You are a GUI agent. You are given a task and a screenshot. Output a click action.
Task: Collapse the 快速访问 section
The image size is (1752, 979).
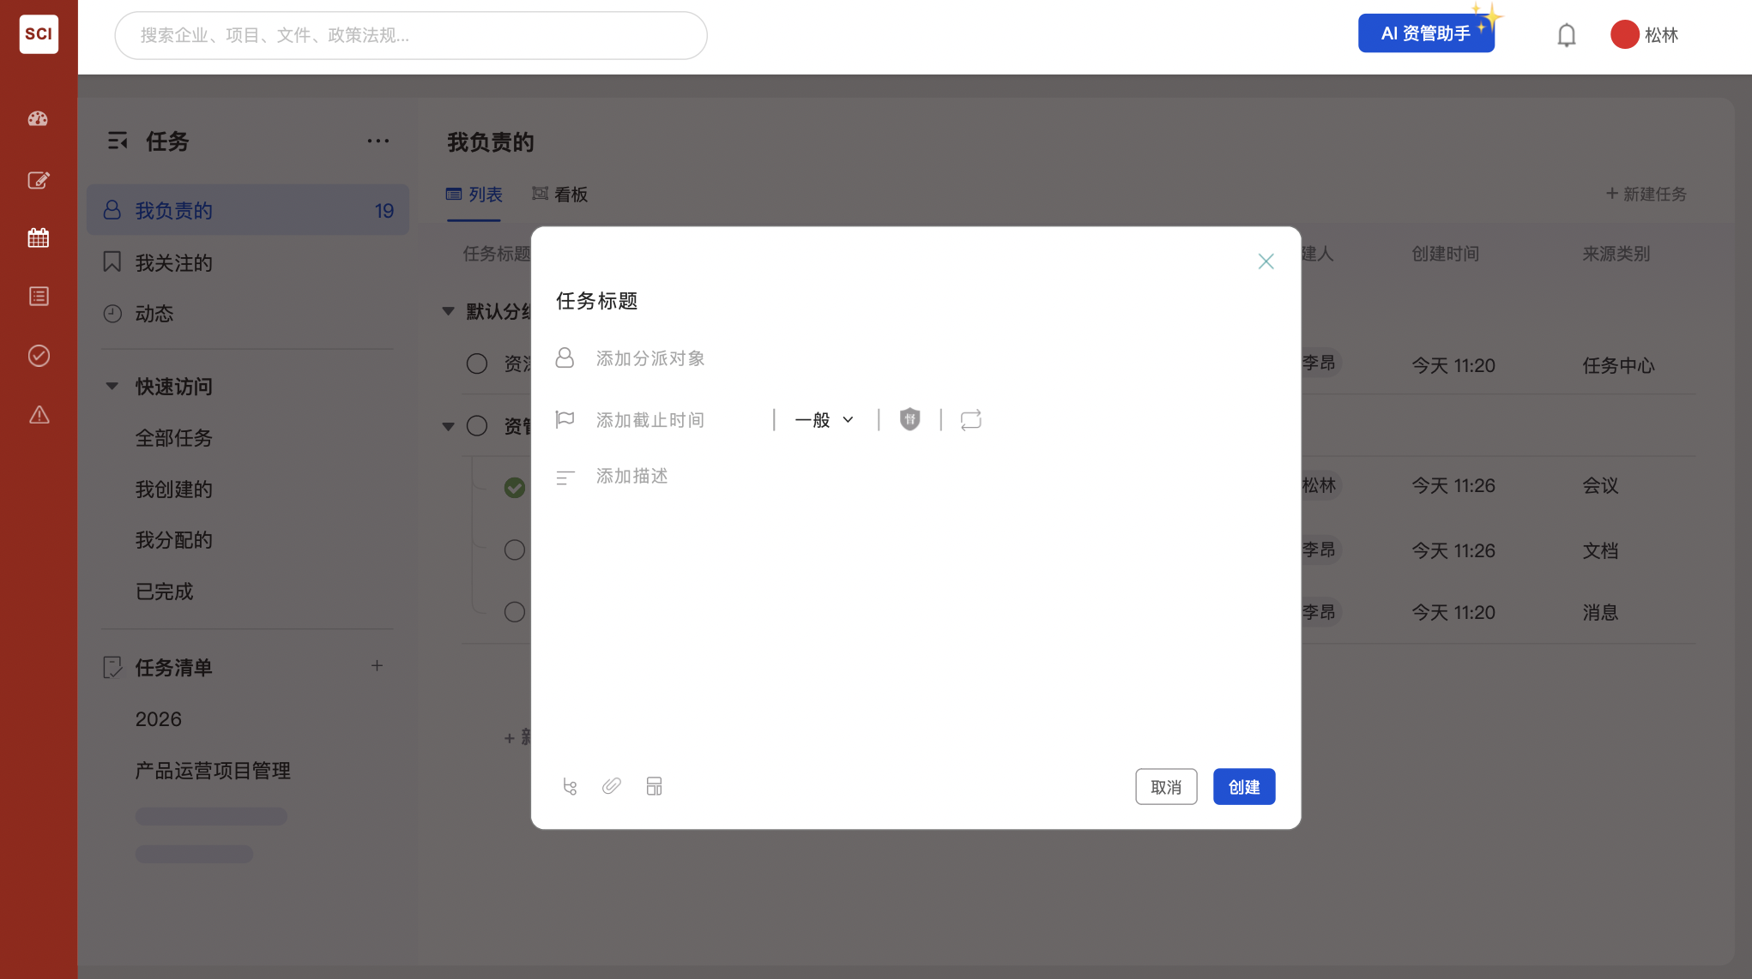pyautogui.click(x=112, y=386)
